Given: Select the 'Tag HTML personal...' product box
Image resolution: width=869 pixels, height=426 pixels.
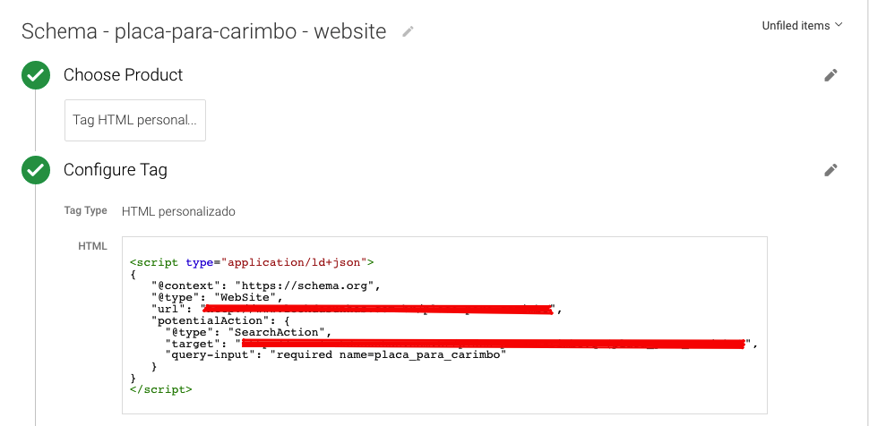Looking at the screenshot, I should click(x=135, y=120).
